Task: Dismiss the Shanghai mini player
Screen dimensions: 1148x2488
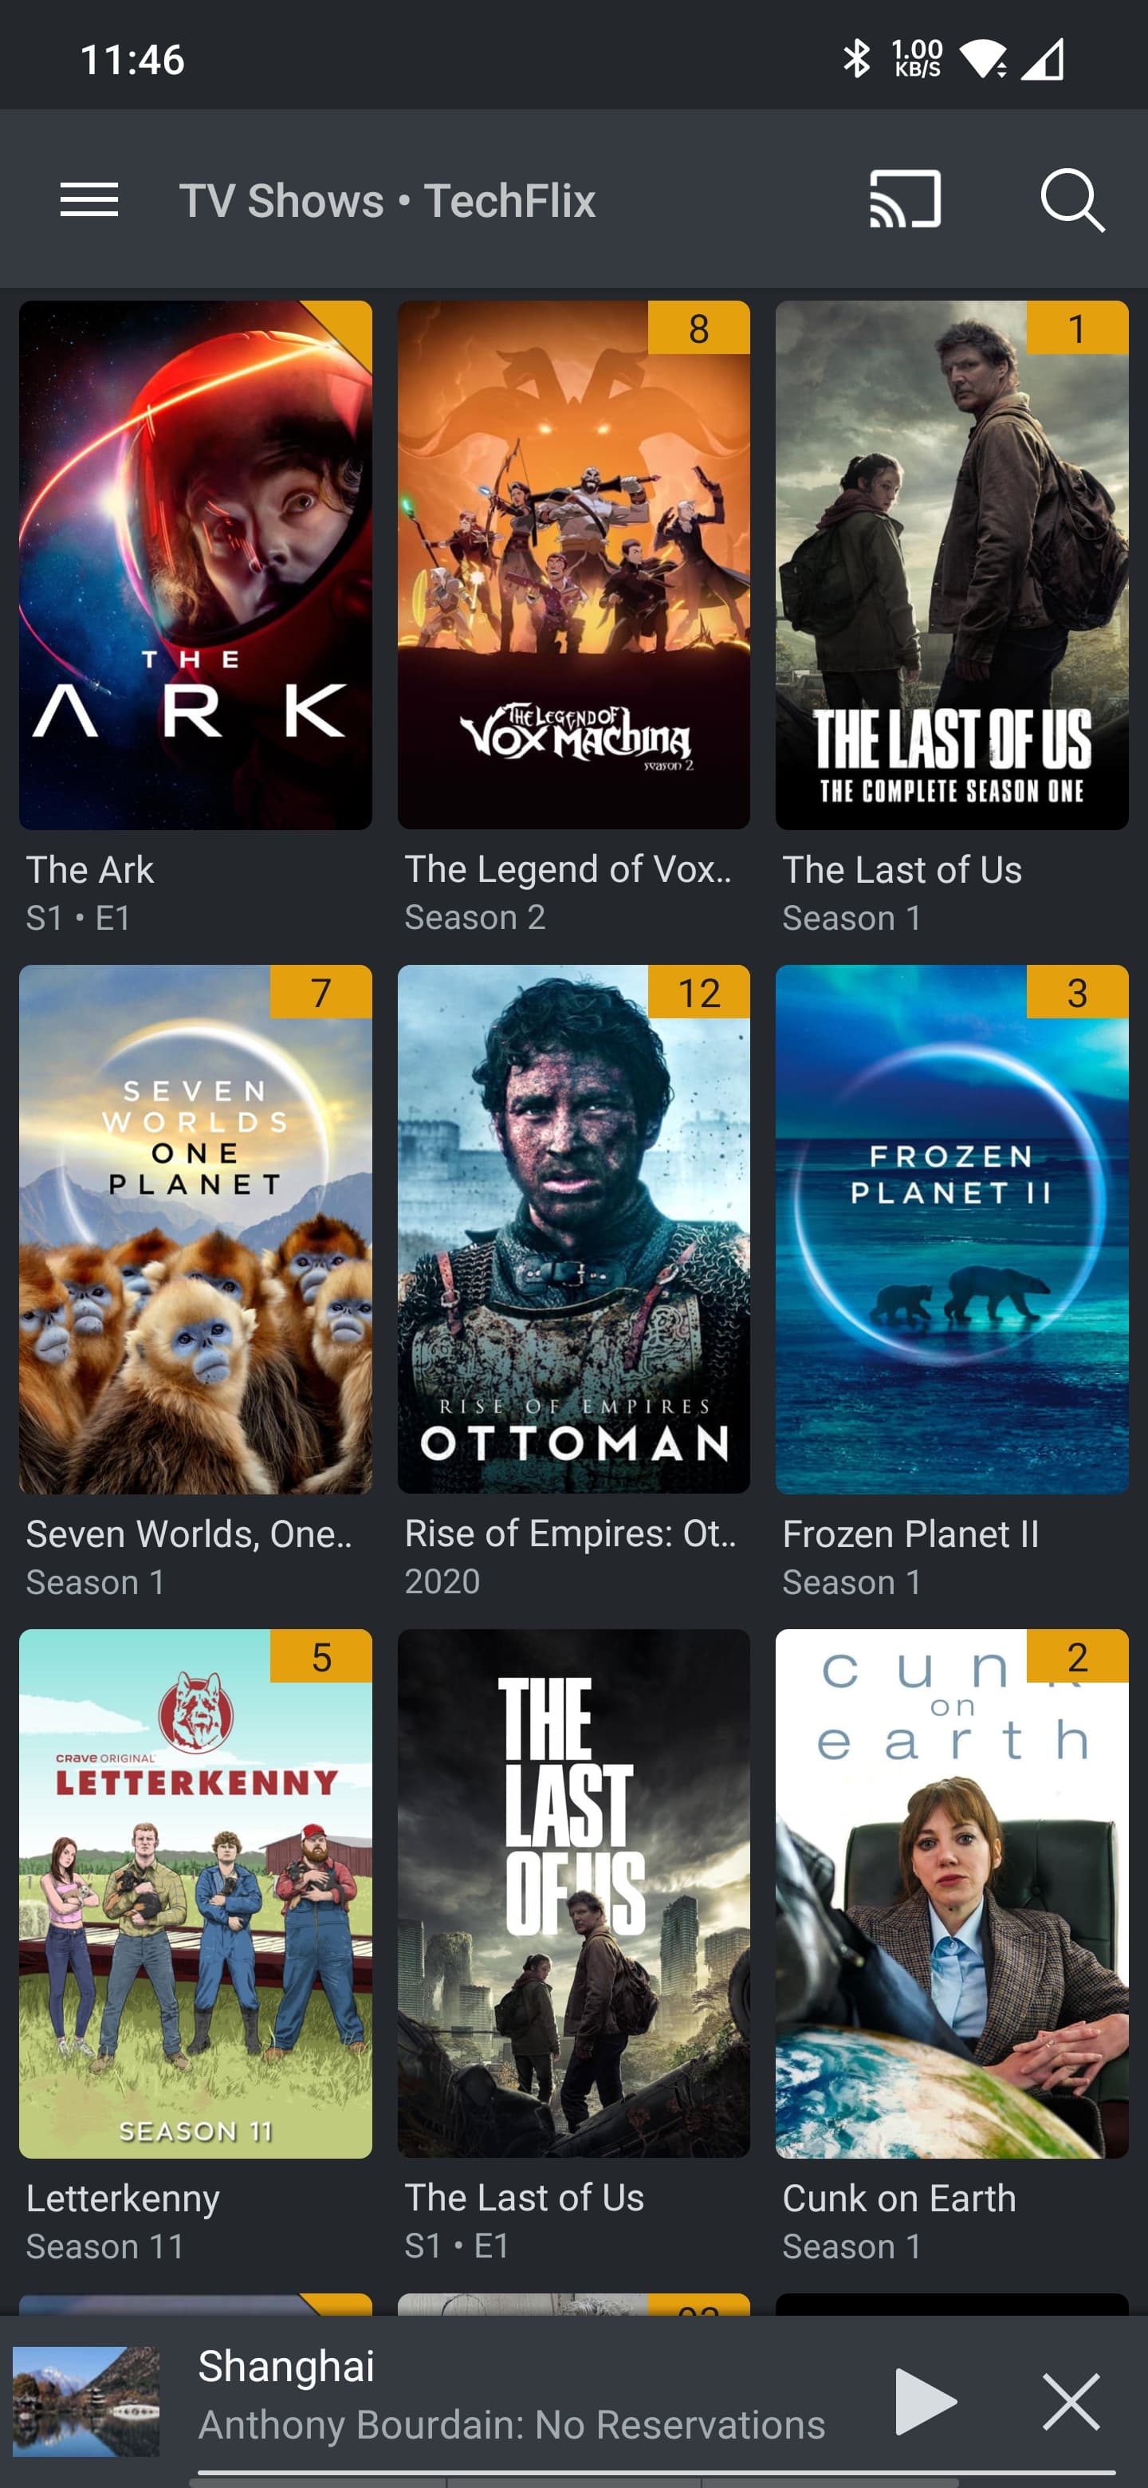Action: click(x=1071, y=2401)
